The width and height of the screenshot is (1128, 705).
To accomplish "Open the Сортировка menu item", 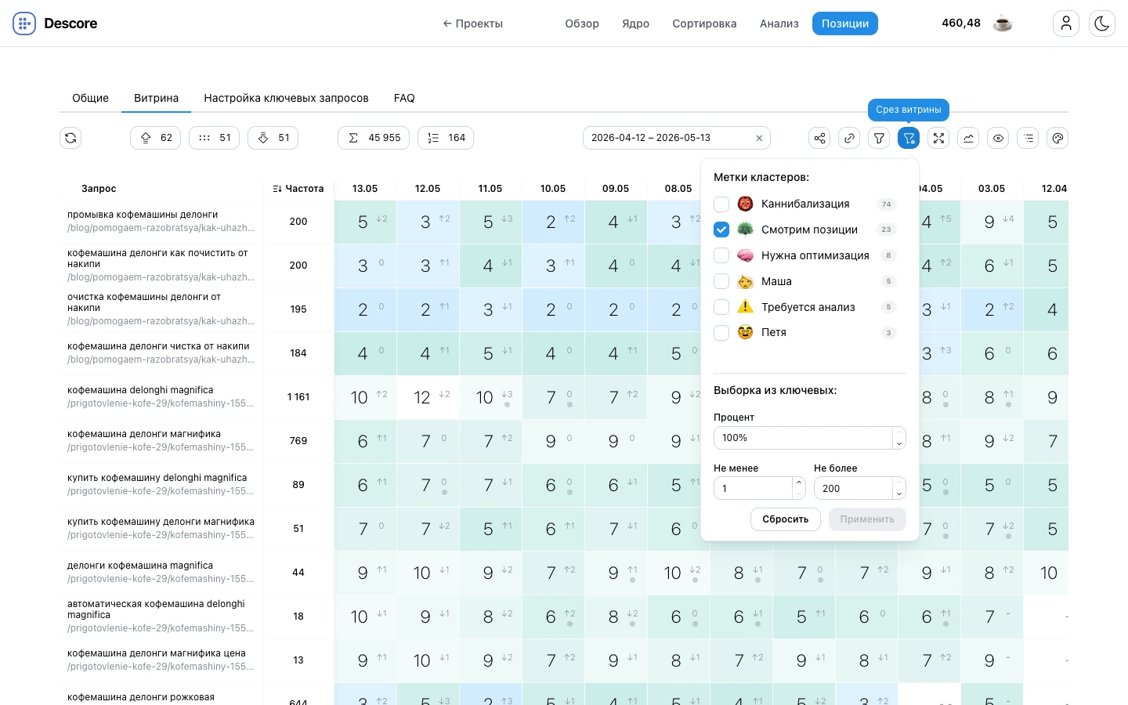I will pos(704,23).
